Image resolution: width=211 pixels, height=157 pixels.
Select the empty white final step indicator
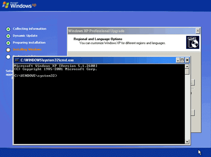tap(8, 57)
